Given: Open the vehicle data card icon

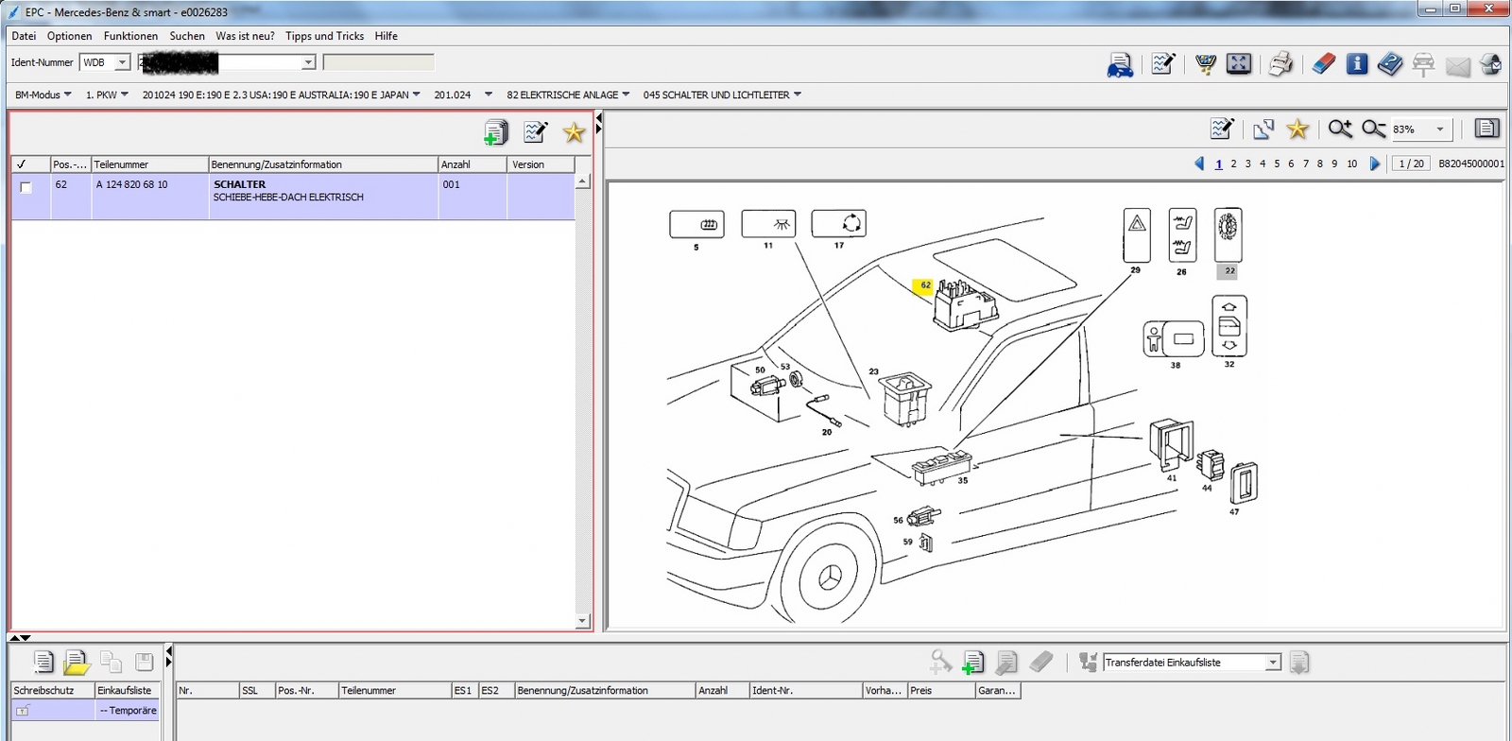Looking at the screenshot, I should (x=1120, y=64).
